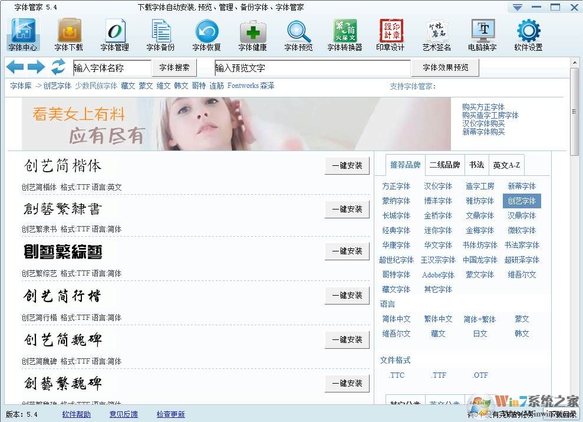
Task: Click the vertical scrollbar on the right
Action: click(575, 112)
